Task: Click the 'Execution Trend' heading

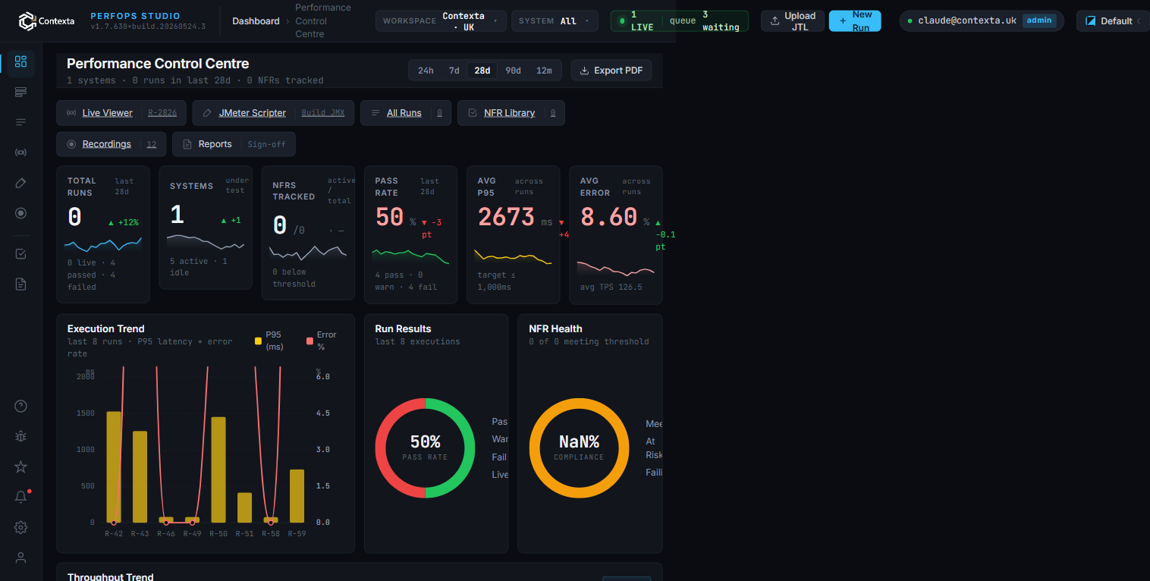Action: pos(106,328)
